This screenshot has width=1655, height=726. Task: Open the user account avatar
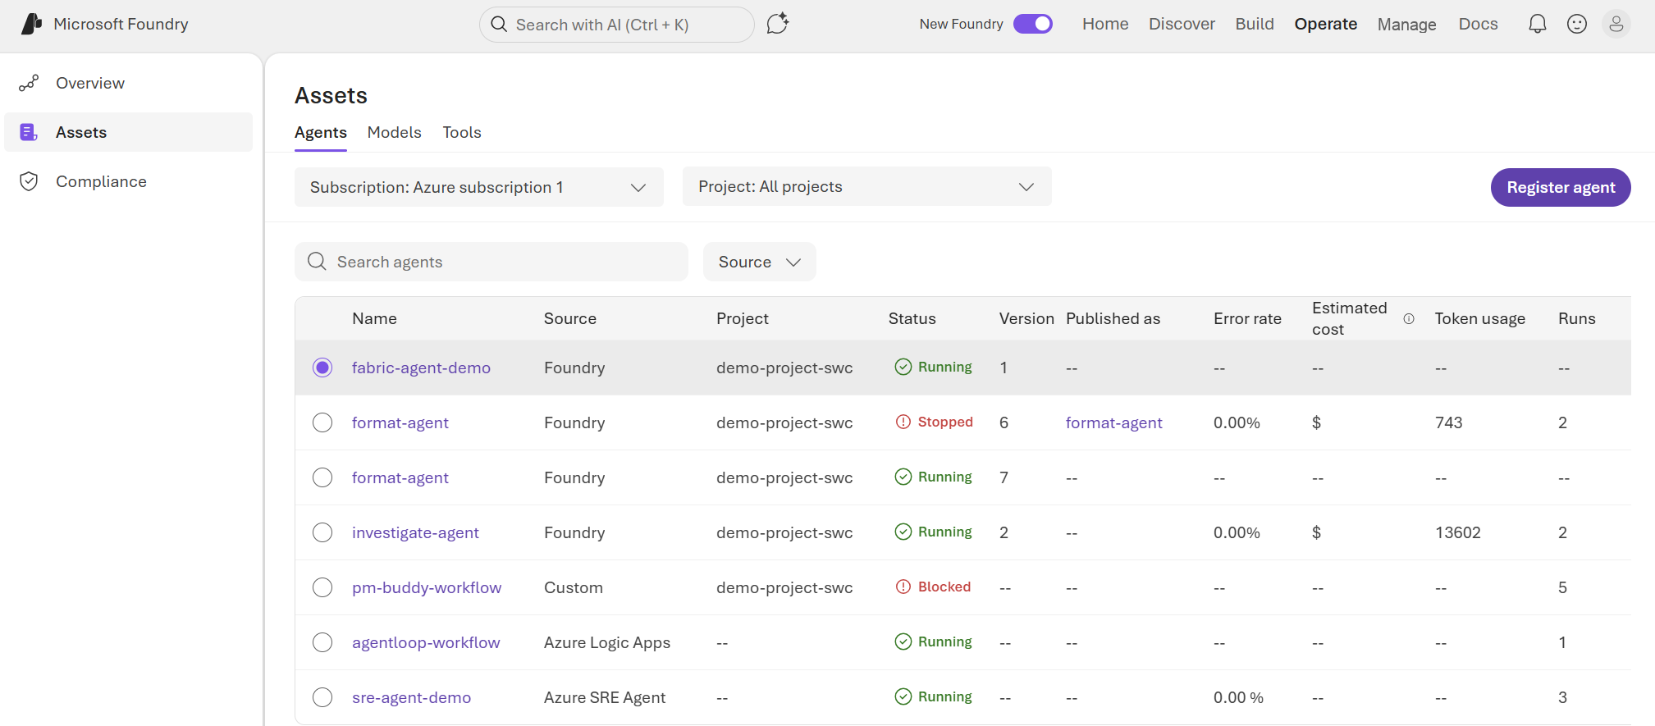coord(1616,24)
